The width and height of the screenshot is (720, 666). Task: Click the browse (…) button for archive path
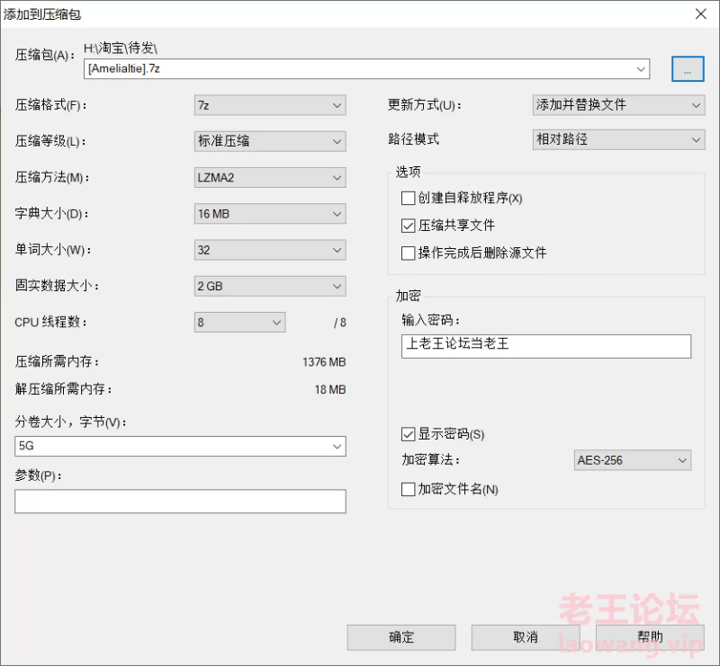688,69
